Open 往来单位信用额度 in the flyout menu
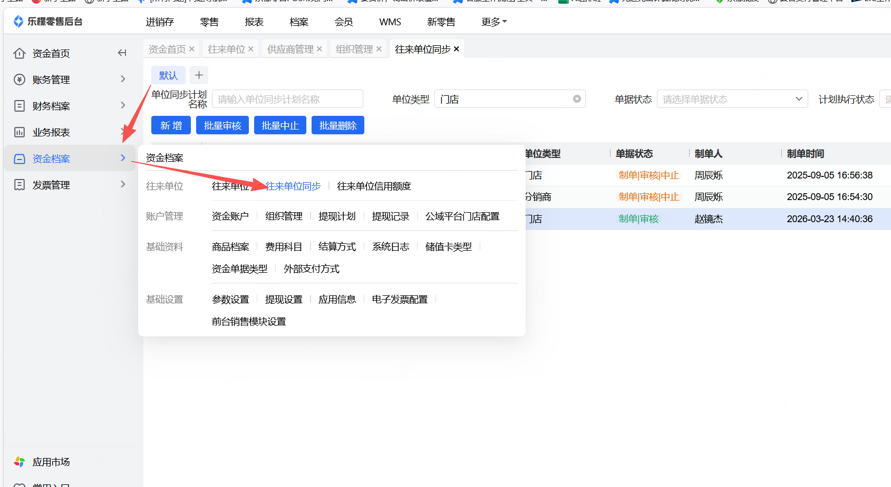Viewport: 891px width, 487px height. (374, 186)
